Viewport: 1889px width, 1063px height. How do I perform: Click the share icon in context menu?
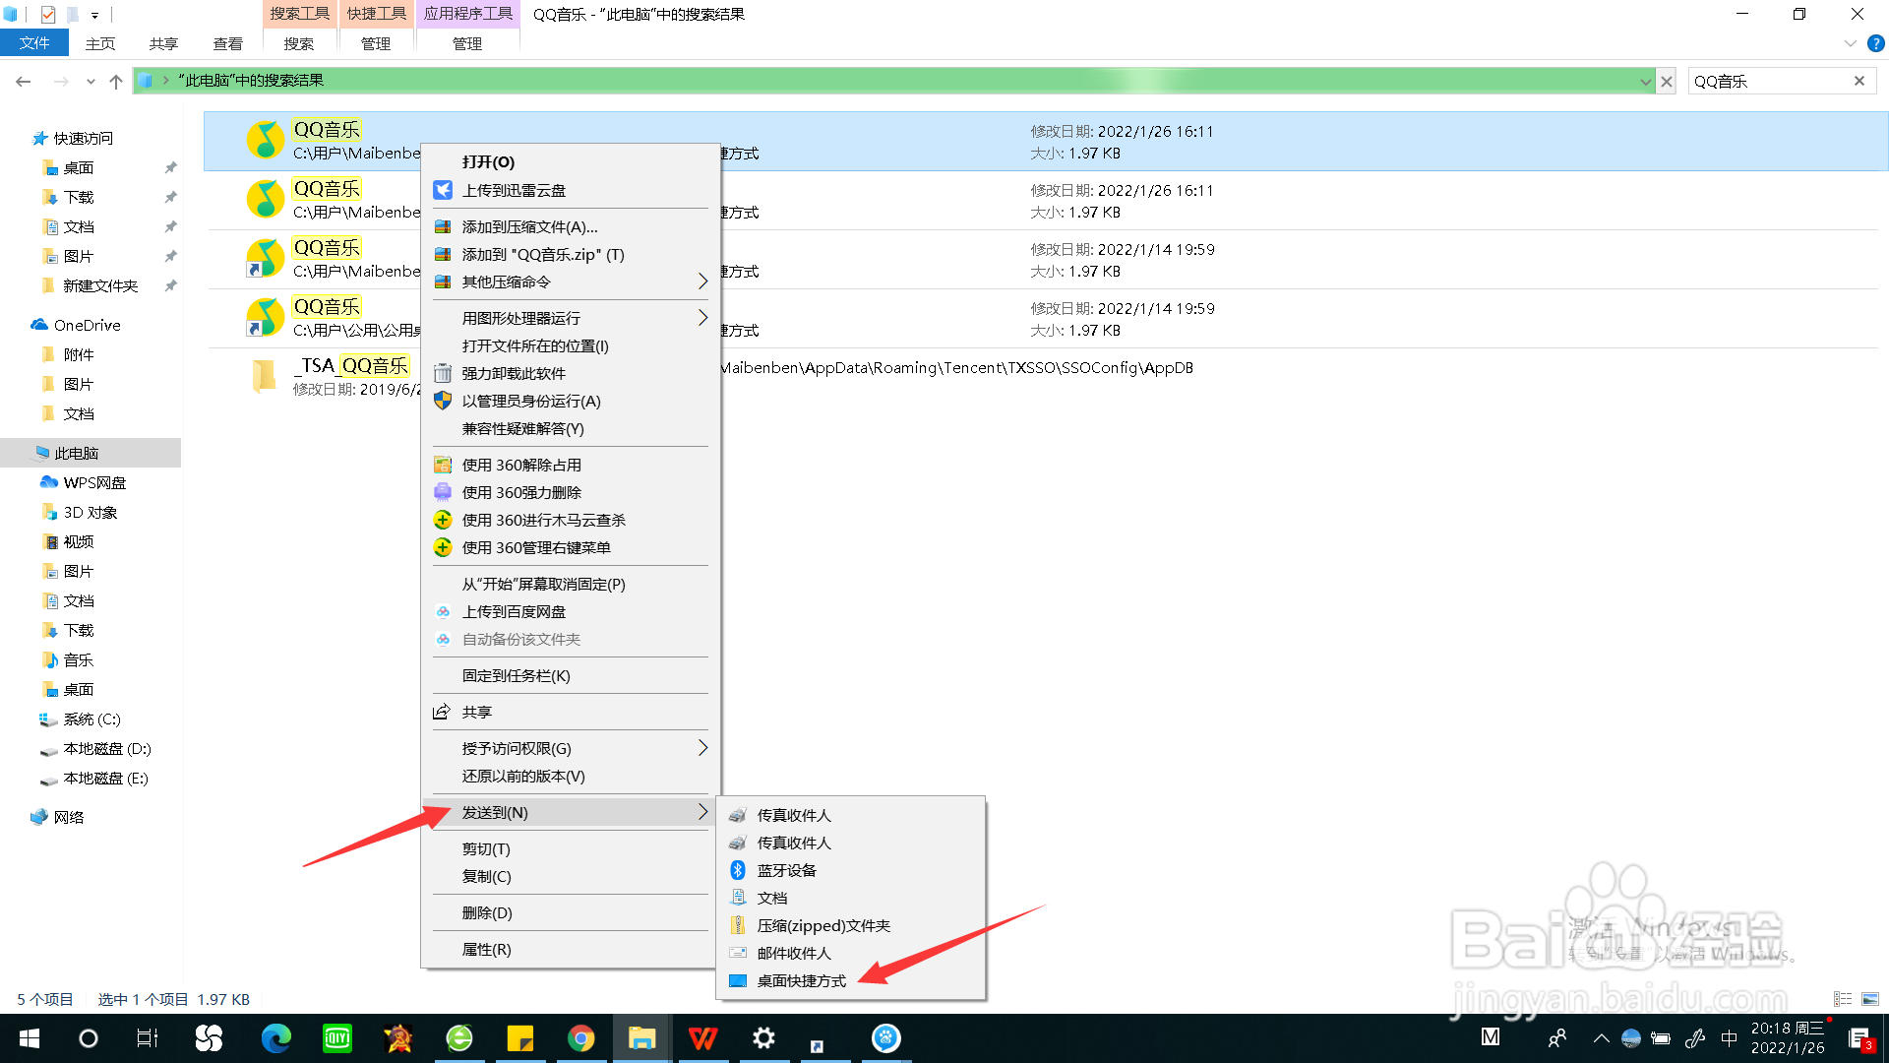click(x=442, y=712)
